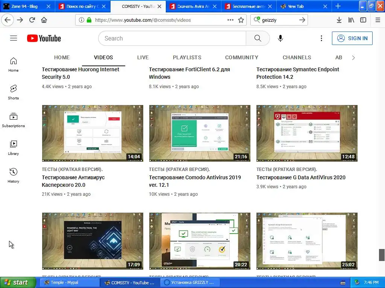Play Bitdefender thumbnail with 17:09 duration
This screenshot has width=385, height=288.
tap(92, 241)
